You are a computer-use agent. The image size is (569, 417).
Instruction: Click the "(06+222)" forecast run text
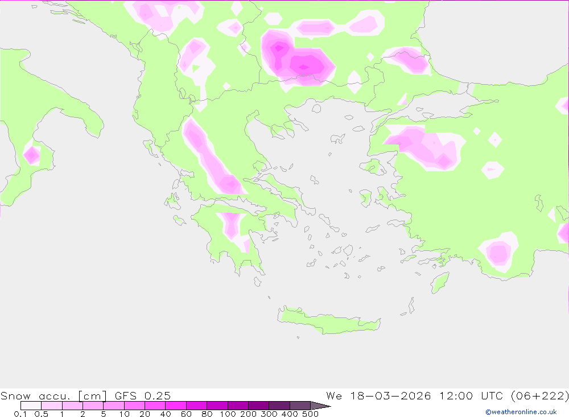(539, 395)
